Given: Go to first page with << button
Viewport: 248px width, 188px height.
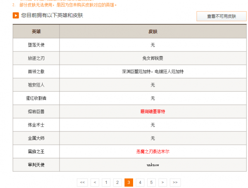Looking at the screenshot, I should coord(82,183).
